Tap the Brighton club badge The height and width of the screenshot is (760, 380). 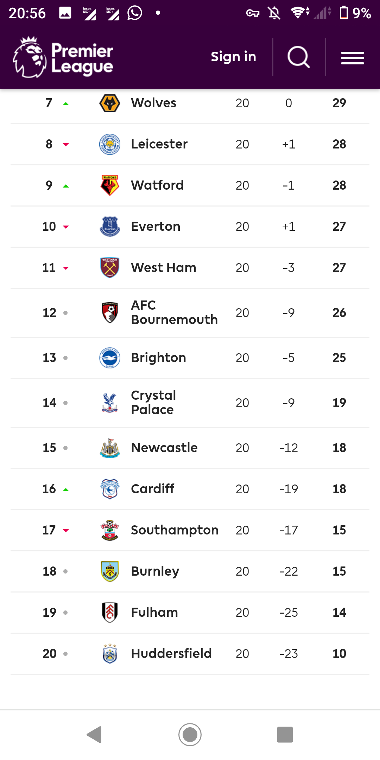(110, 358)
